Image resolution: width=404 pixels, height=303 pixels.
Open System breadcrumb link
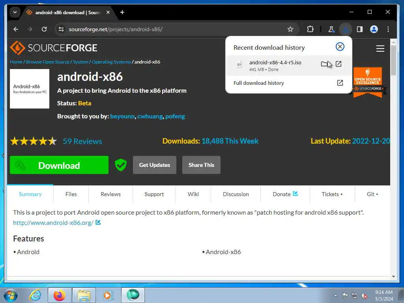pyautogui.click(x=80, y=62)
